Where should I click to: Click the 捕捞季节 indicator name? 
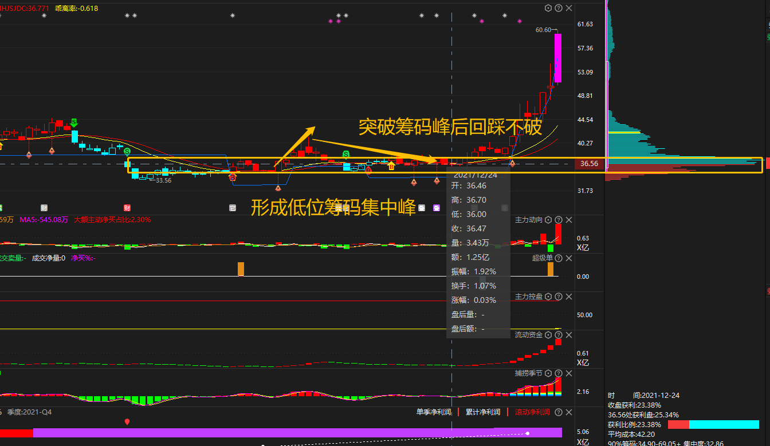point(529,373)
